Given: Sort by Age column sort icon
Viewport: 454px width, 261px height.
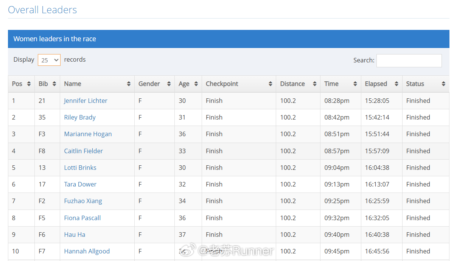Looking at the screenshot, I should coord(196,84).
